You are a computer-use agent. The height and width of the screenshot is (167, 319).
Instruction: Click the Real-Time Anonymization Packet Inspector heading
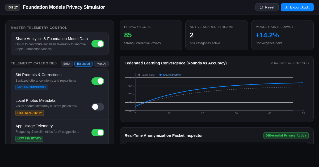point(164,135)
